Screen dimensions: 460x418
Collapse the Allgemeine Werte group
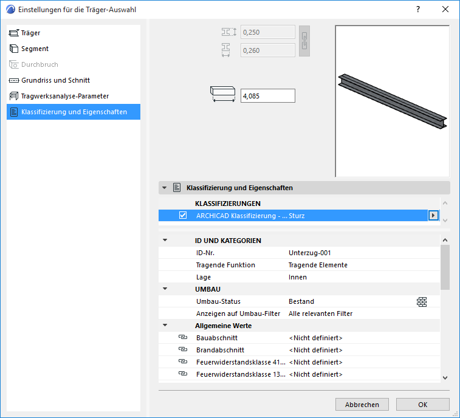point(165,325)
